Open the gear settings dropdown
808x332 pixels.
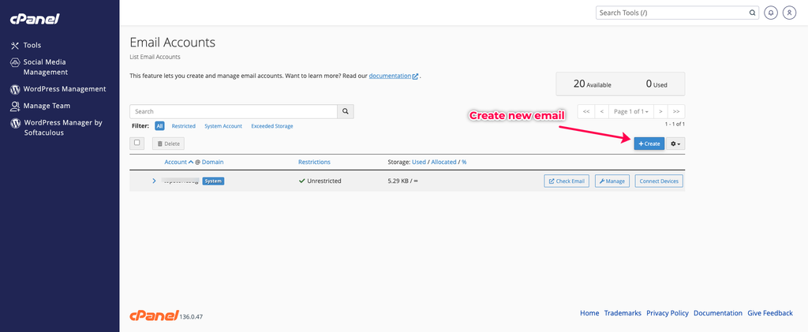675,144
